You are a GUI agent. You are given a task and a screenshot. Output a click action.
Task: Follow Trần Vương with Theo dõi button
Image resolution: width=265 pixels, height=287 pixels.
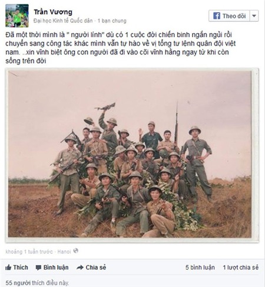click(x=229, y=16)
